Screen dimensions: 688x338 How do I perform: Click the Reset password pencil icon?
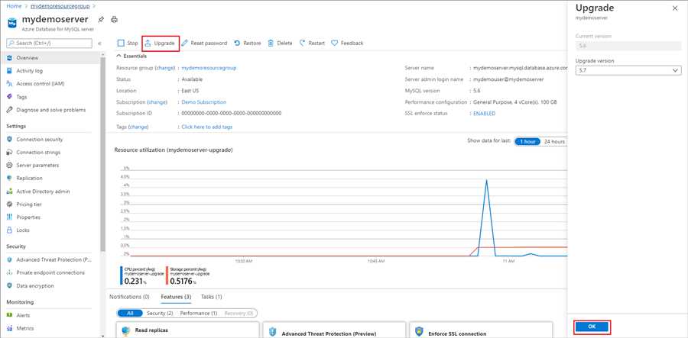pyautogui.click(x=185, y=43)
